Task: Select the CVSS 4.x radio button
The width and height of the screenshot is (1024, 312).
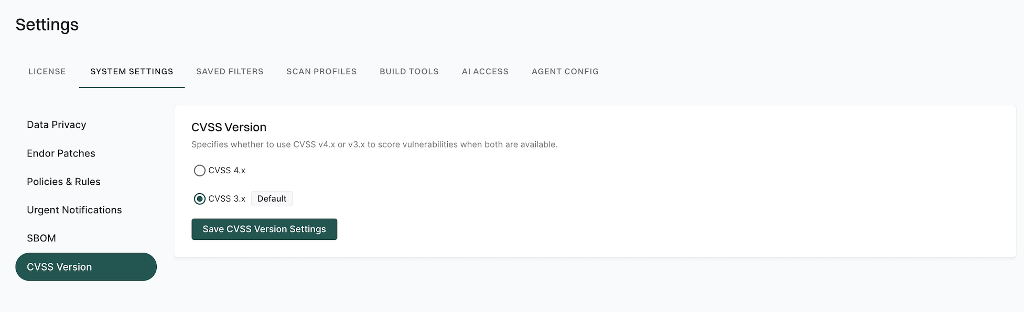Action: click(x=199, y=171)
